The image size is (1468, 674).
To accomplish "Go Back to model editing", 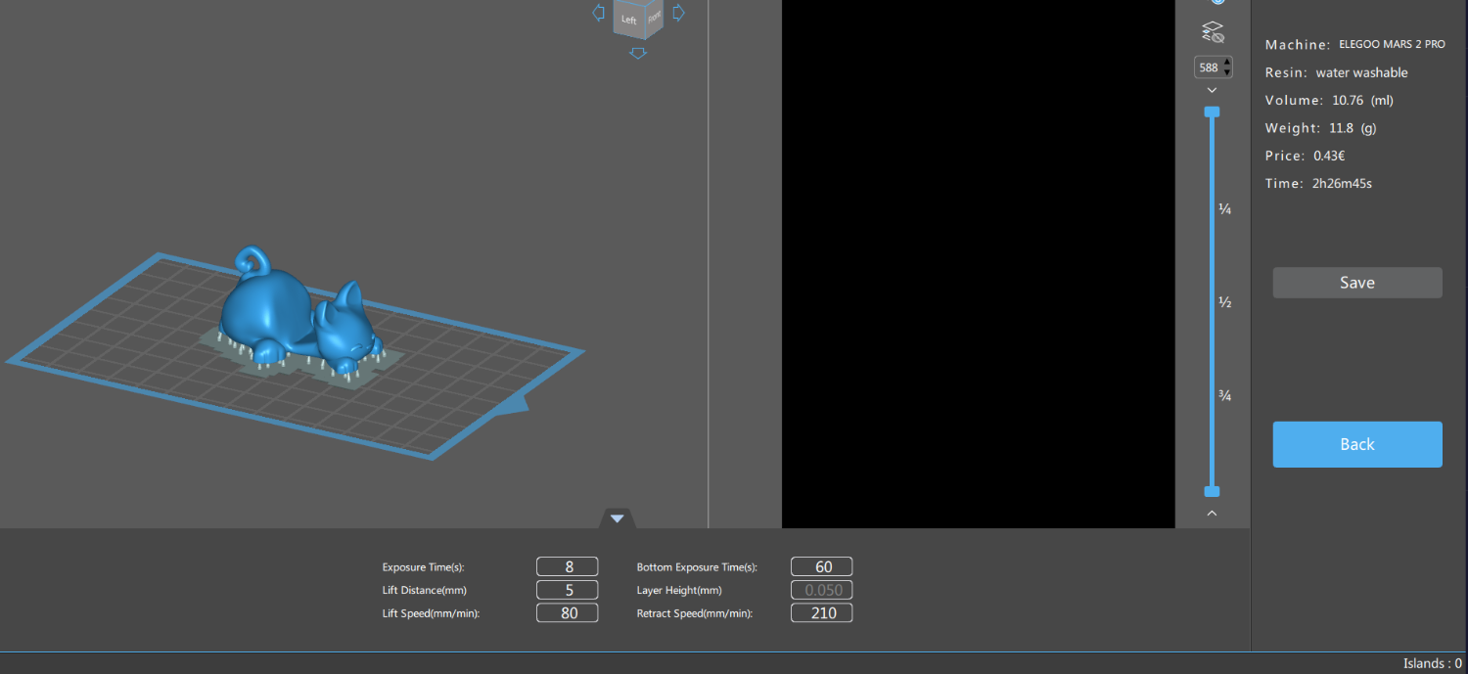I will pos(1357,444).
